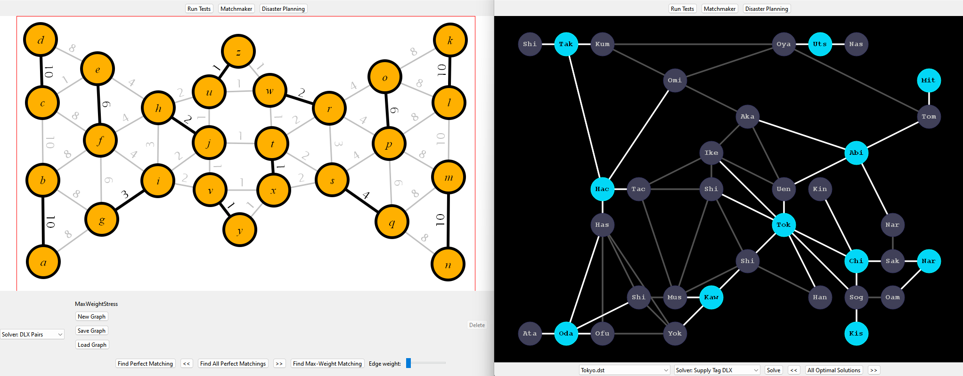Open the Solver: DLX Pairs dropdown
This screenshot has width=963, height=376.
pyautogui.click(x=32, y=334)
